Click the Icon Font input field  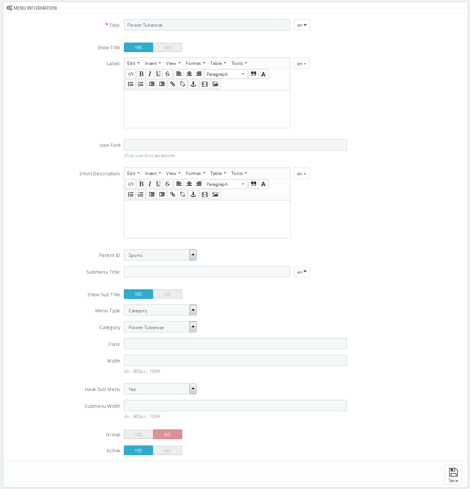(x=235, y=145)
